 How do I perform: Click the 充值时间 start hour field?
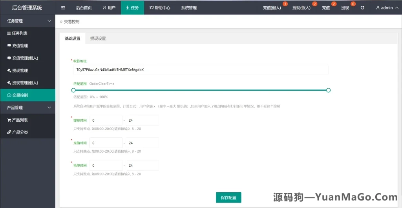coord(106,143)
